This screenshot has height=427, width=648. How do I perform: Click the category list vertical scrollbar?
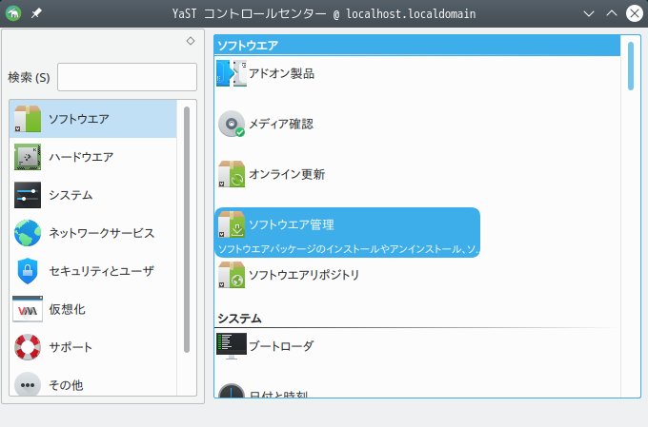tap(187, 229)
